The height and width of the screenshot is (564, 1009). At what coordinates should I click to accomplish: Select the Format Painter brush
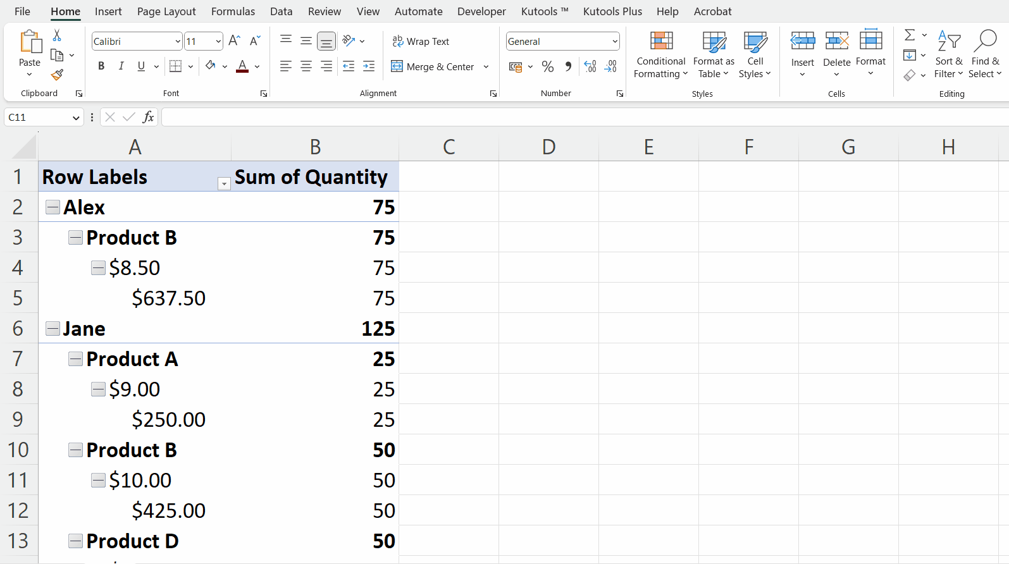coord(57,75)
